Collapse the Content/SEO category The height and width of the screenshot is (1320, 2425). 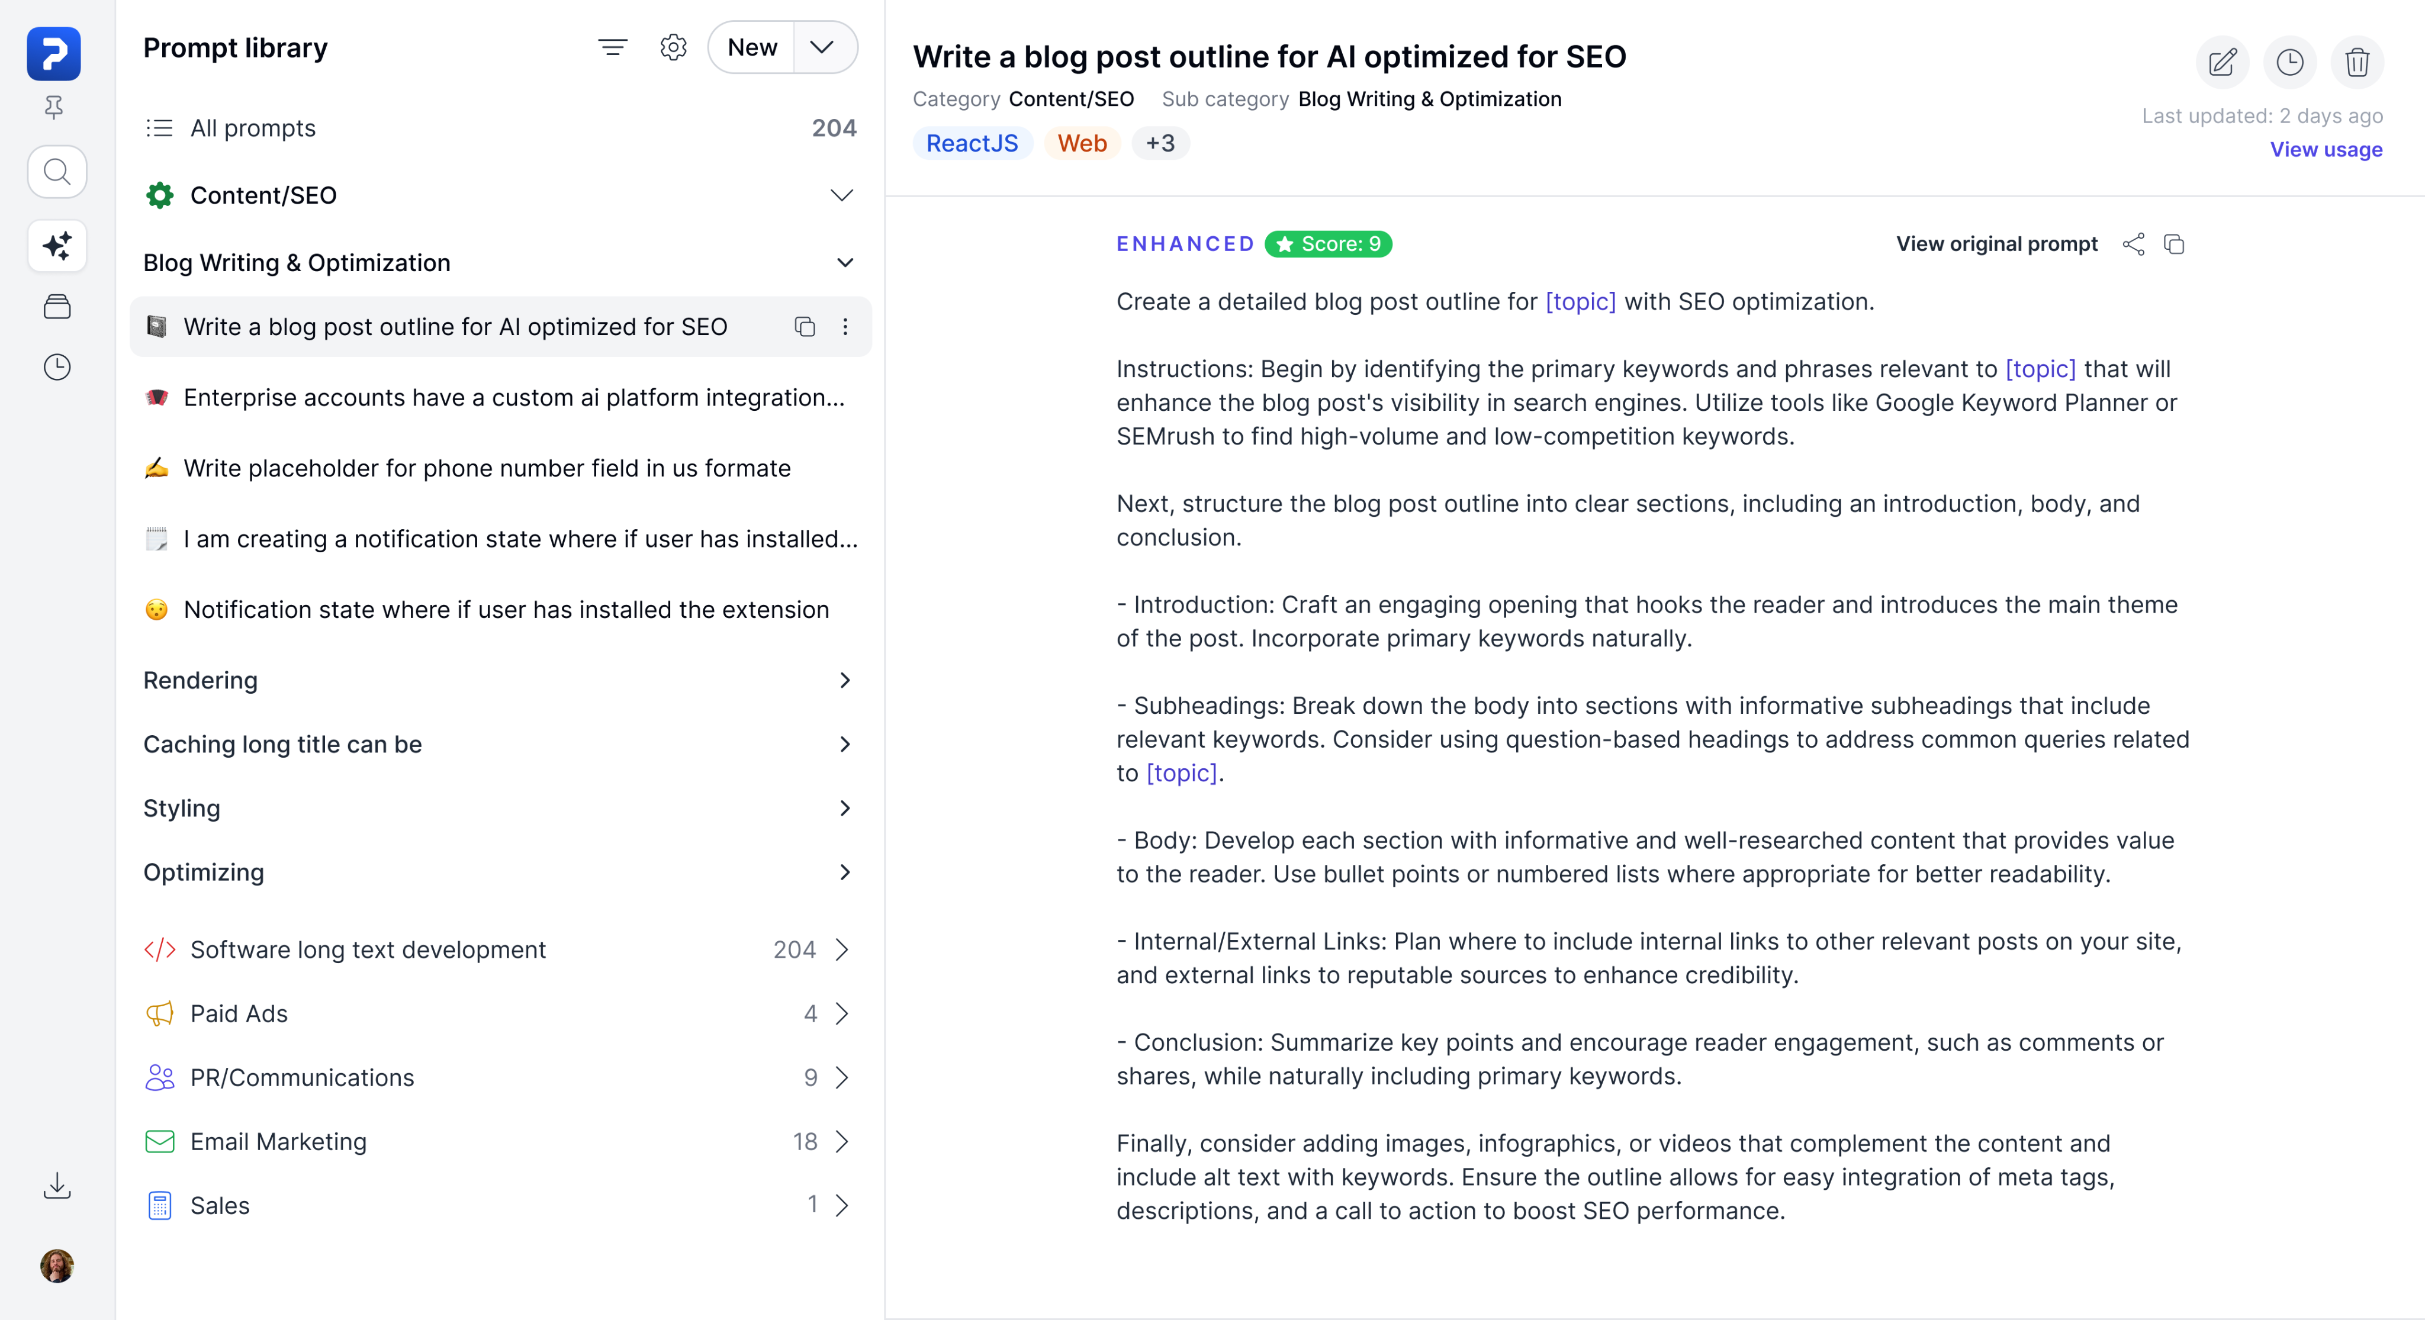[x=842, y=195]
